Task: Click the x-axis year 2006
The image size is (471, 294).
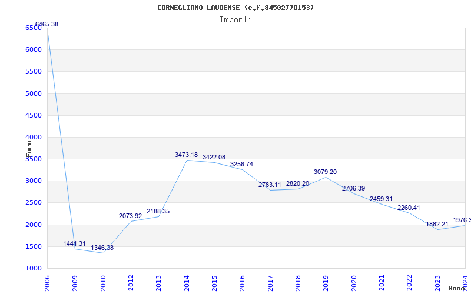Action: pos(47,283)
